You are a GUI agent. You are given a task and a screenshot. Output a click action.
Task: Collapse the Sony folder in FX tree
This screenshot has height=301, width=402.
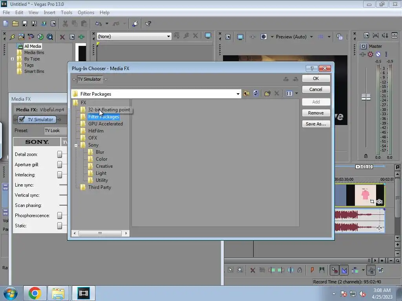click(x=76, y=145)
